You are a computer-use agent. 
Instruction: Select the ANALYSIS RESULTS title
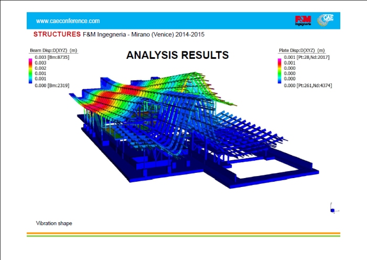(177, 55)
